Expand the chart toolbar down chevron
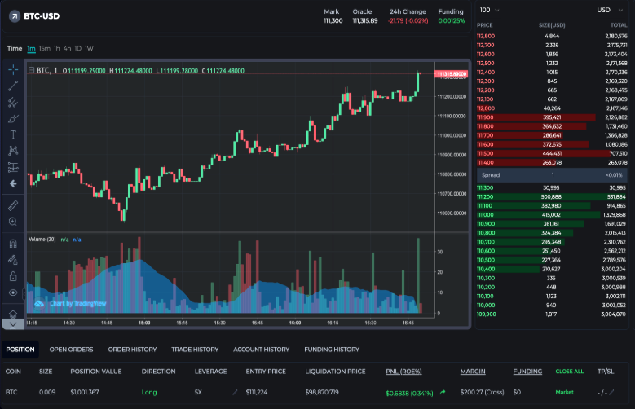635x409 pixels. point(13,324)
